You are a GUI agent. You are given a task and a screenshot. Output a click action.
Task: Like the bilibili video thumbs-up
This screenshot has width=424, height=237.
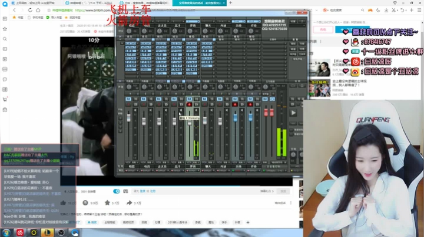click(x=63, y=202)
